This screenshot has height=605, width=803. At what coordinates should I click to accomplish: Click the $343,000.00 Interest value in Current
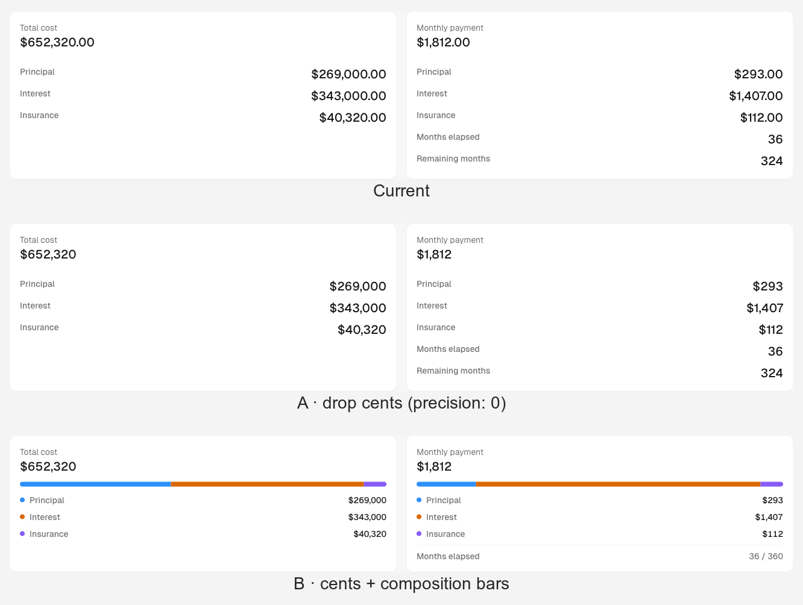click(348, 96)
